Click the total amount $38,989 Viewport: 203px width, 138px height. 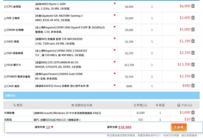point(125,127)
